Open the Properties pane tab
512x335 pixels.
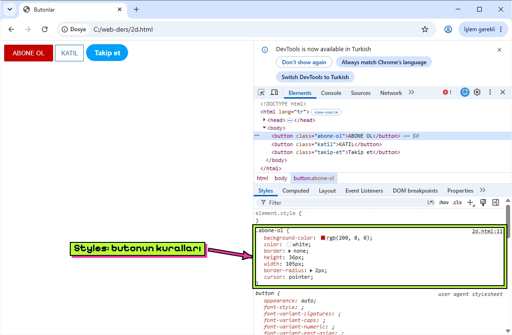(x=460, y=191)
